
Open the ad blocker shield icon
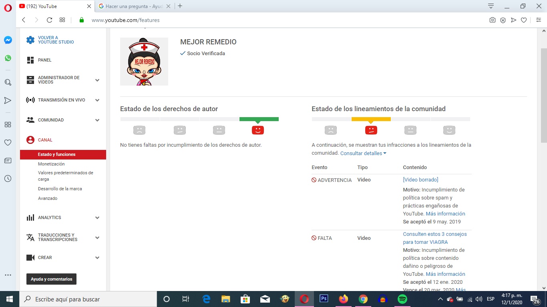coord(503,20)
